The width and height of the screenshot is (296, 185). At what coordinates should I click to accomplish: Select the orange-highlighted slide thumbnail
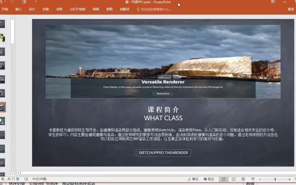point(3,107)
